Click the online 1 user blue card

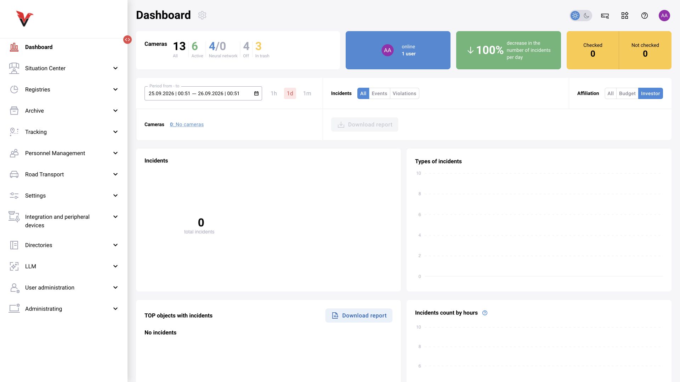coord(398,50)
